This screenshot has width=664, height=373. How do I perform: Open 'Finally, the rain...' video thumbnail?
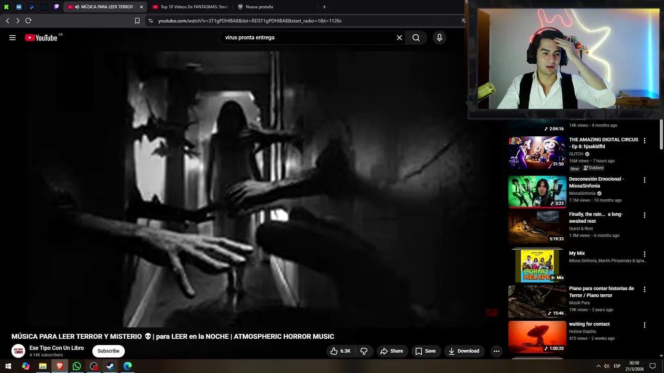[537, 227]
